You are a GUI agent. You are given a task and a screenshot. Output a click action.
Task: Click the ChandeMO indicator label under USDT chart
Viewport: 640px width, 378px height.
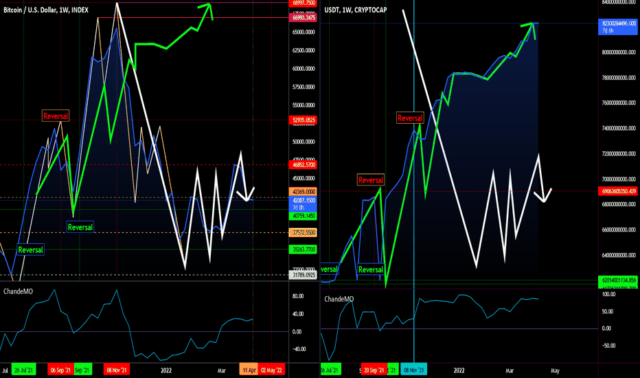tap(339, 299)
